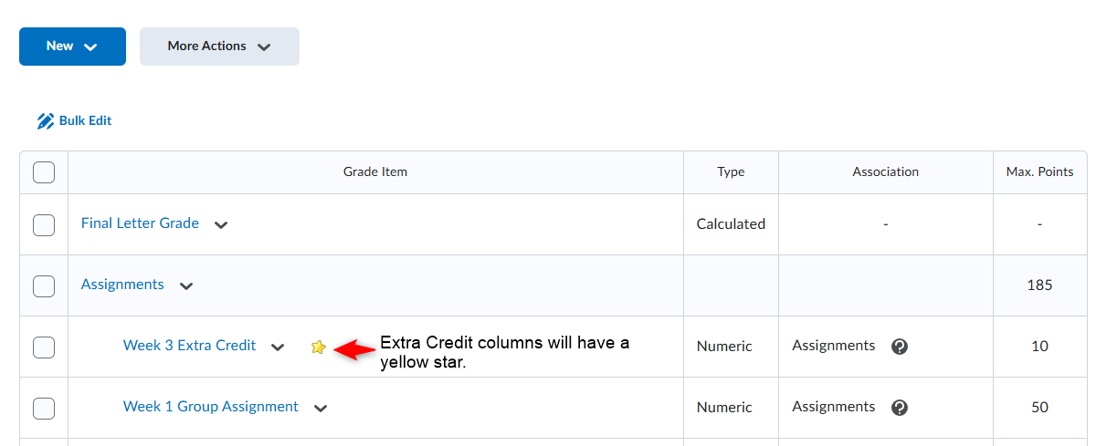Open the Week 3 Extra Credit chevron menu
1096x446 pixels.
tap(279, 347)
